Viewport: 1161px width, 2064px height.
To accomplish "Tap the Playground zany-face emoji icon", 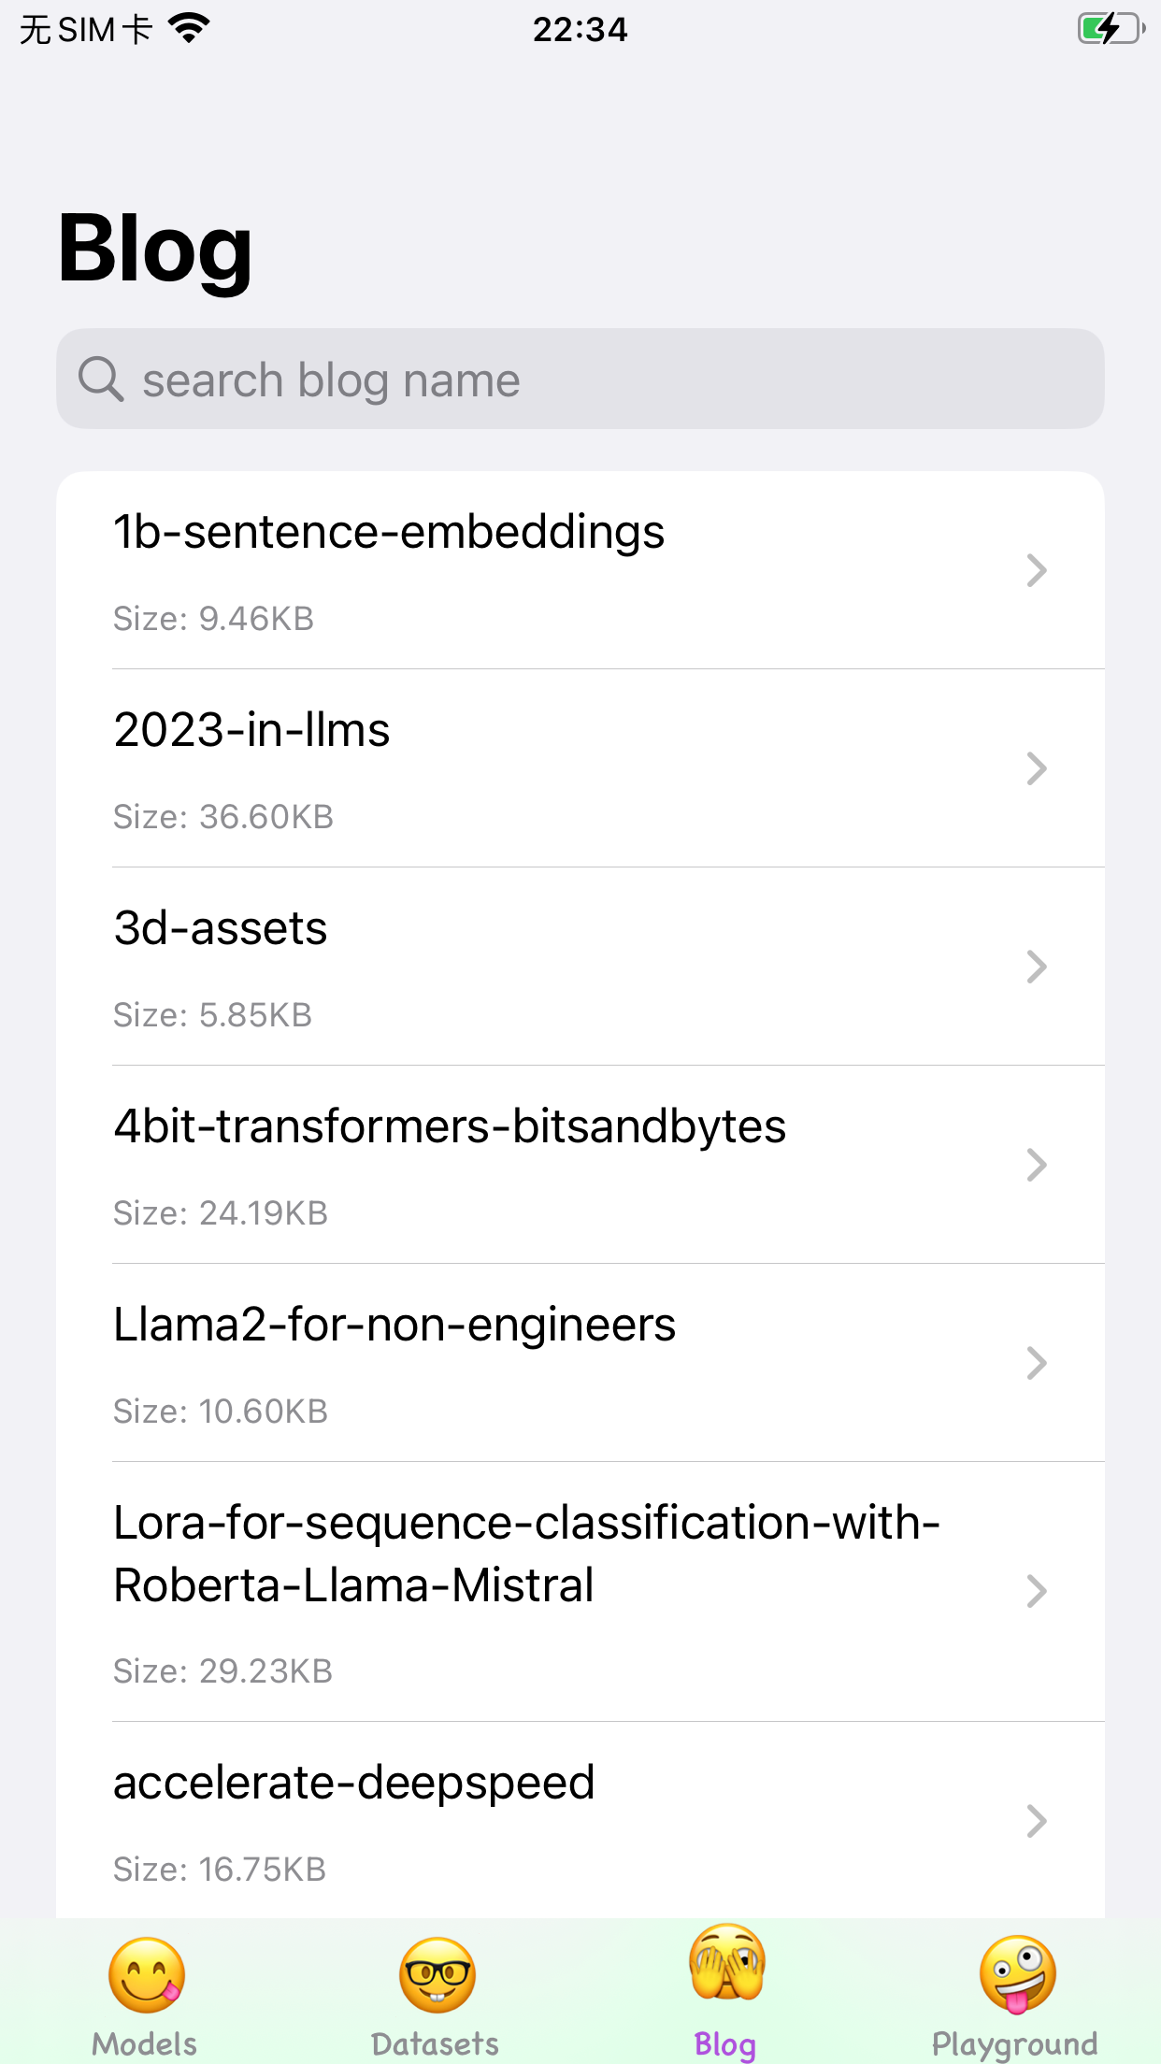I will [1017, 1974].
